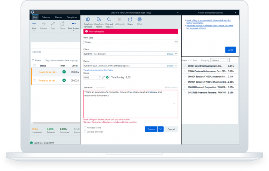Screen dimensions: 269x171
Task: Start timer on the 050004 entry row
Action: (64, 72)
